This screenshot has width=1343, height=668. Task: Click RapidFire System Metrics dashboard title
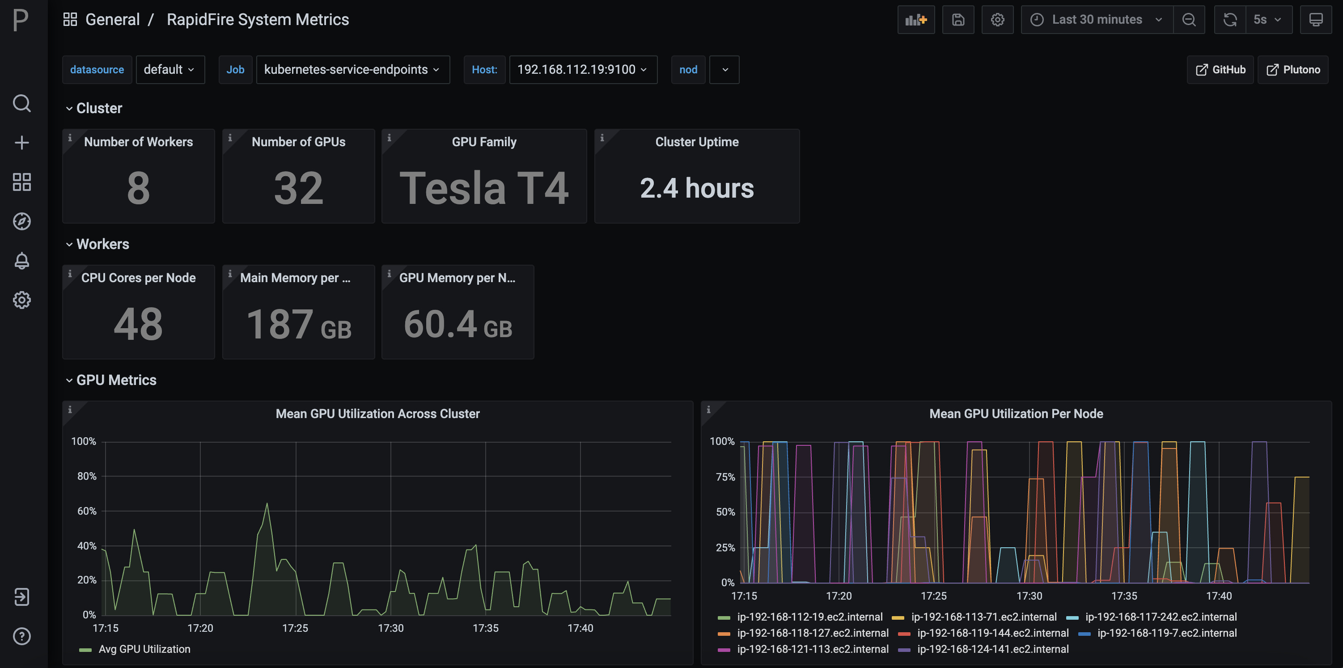tap(258, 20)
